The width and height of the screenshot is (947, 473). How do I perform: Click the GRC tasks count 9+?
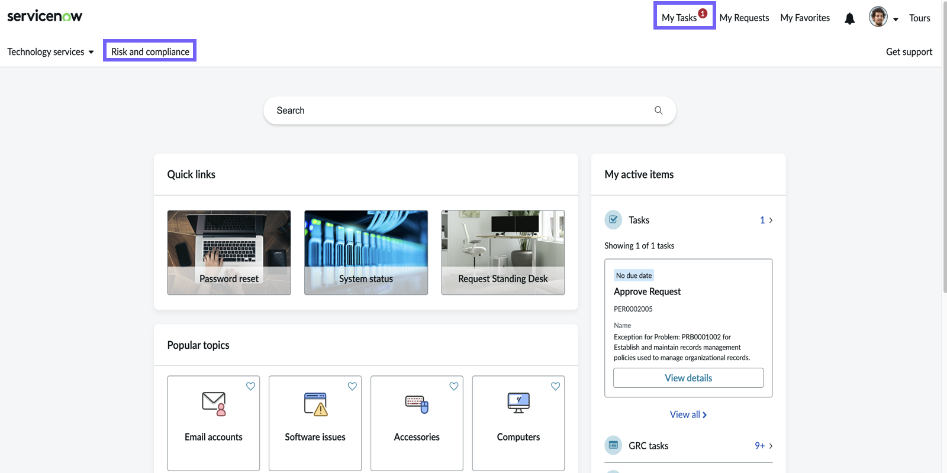pos(759,446)
